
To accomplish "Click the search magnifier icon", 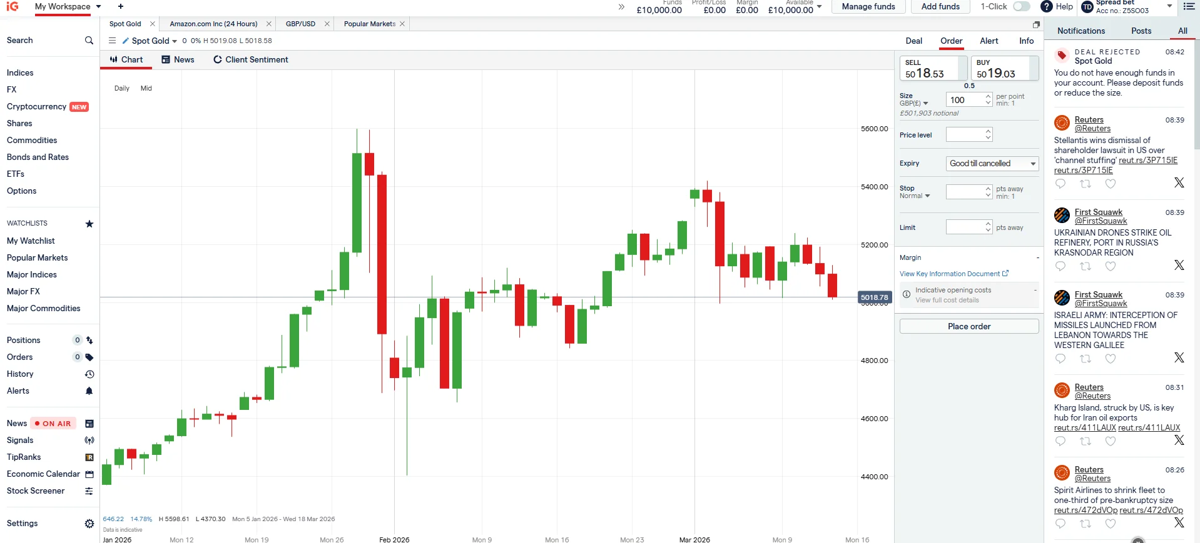I will click(89, 40).
